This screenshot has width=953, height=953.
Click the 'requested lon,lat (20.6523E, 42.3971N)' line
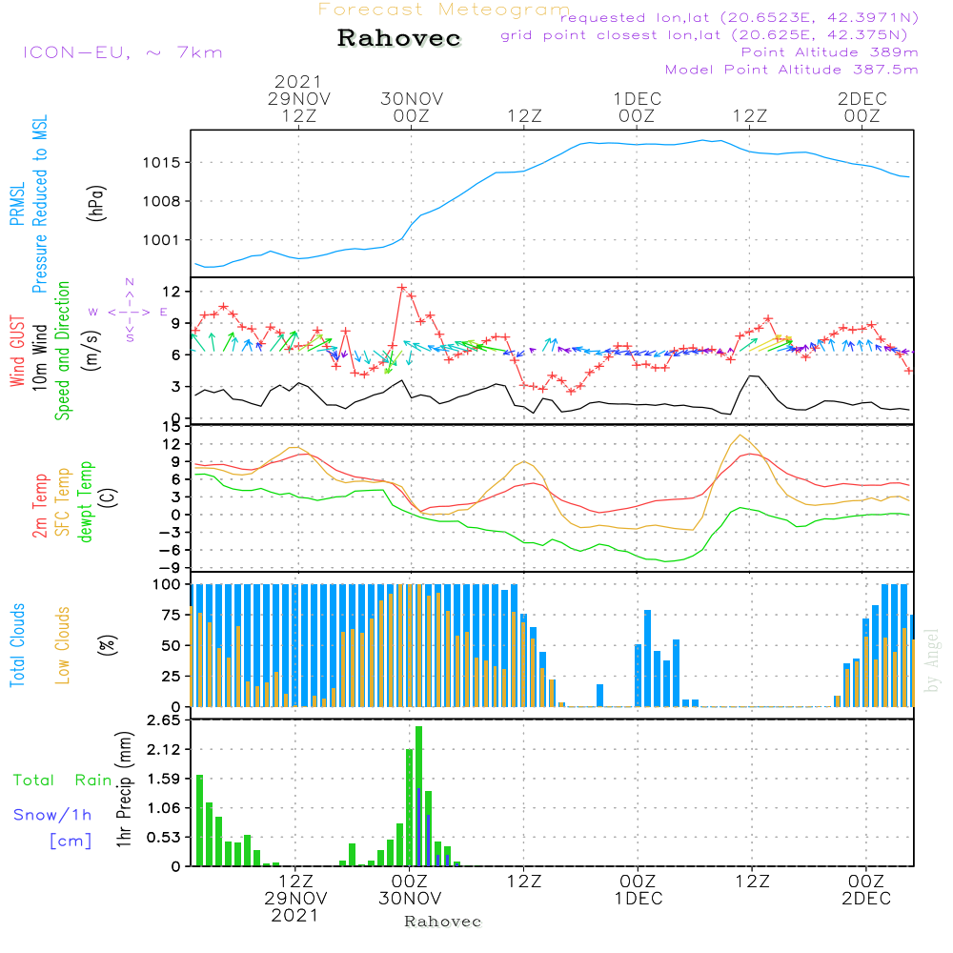click(740, 17)
